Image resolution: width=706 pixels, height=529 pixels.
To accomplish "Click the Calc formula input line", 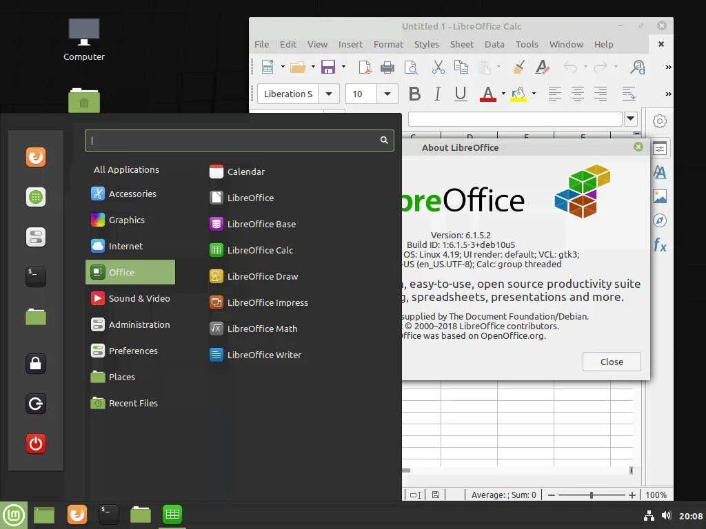I will click(515, 119).
